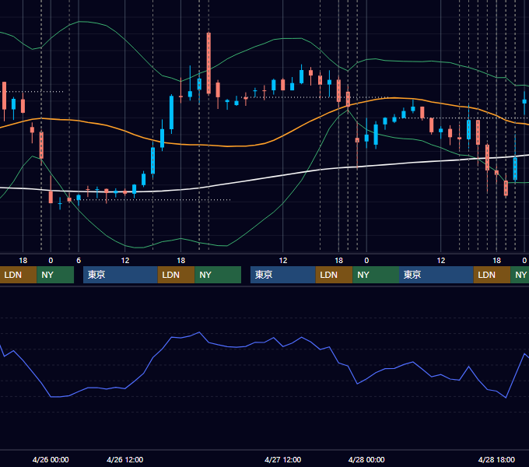Select the LDN block following the 4/27 東京 session

tap(334, 275)
